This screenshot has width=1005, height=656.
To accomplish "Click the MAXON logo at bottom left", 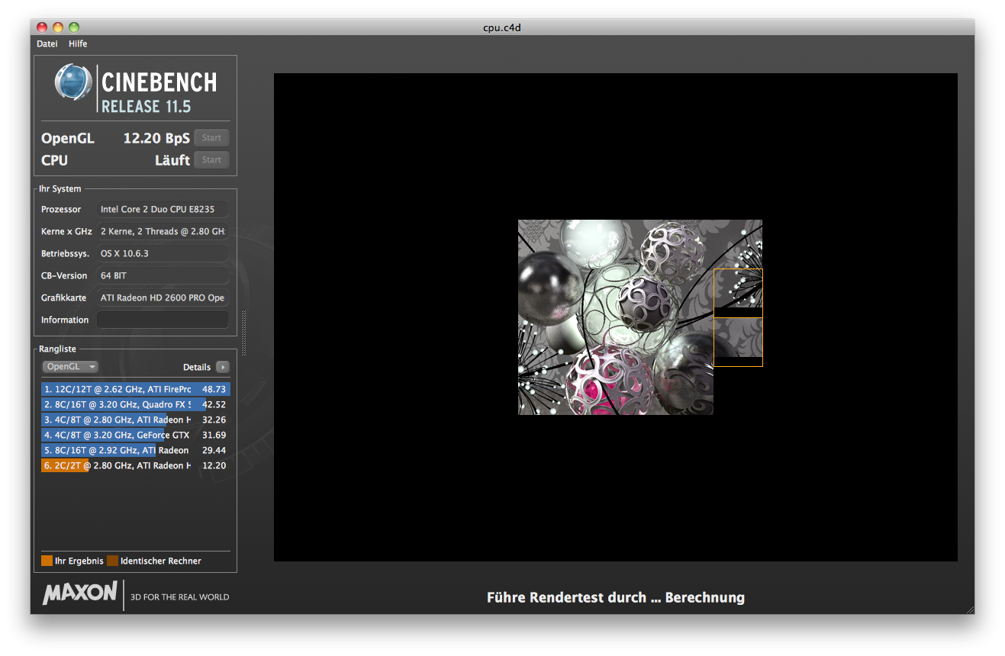I will [80, 593].
